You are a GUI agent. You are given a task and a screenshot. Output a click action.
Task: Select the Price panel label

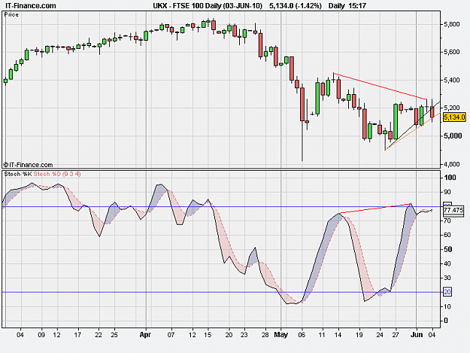pos(11,15)
